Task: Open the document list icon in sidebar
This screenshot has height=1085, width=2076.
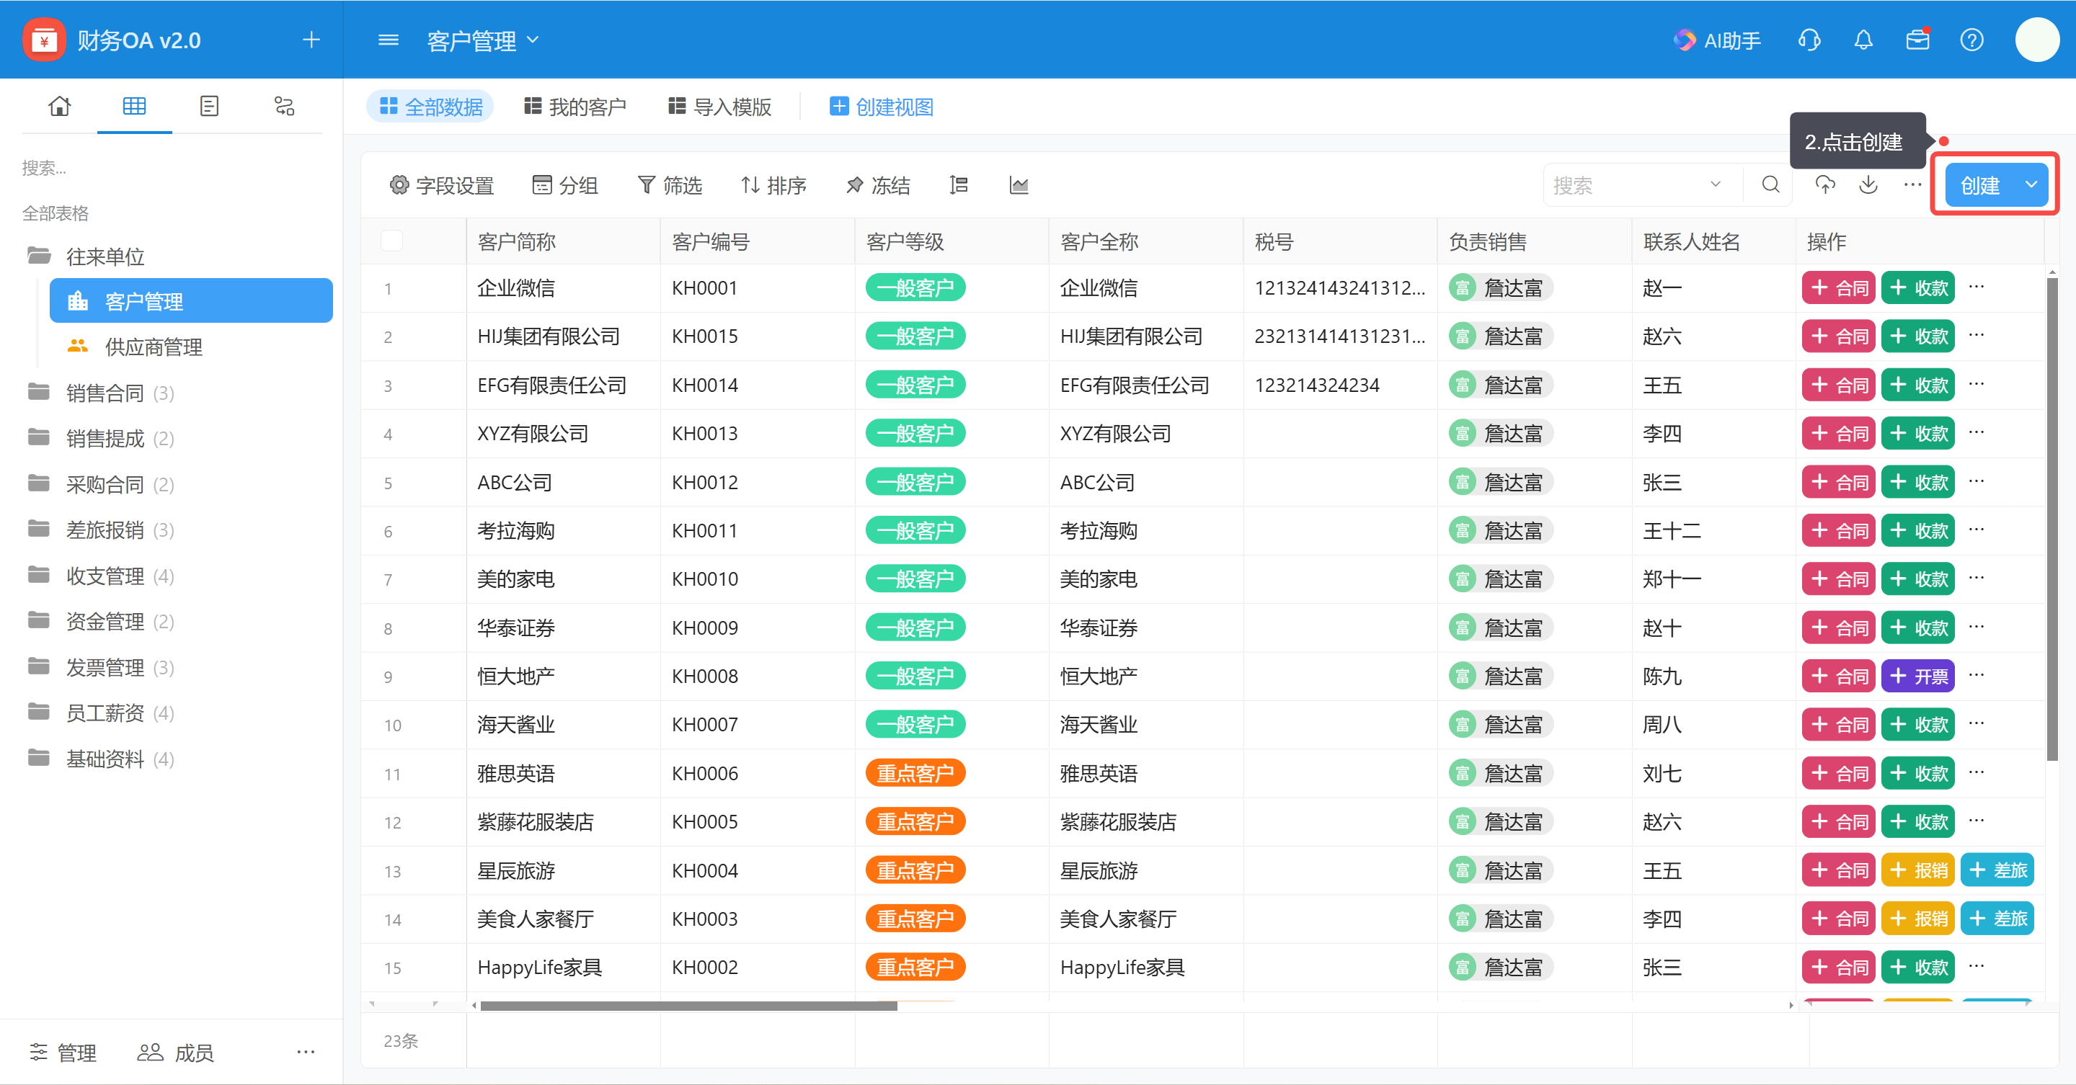Action: [x=209, y=107]
